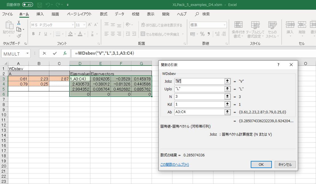Open the この関数のヘルプ link
Image resolution: width=316 pixels, height=184 pixels.
pos(174,165)
